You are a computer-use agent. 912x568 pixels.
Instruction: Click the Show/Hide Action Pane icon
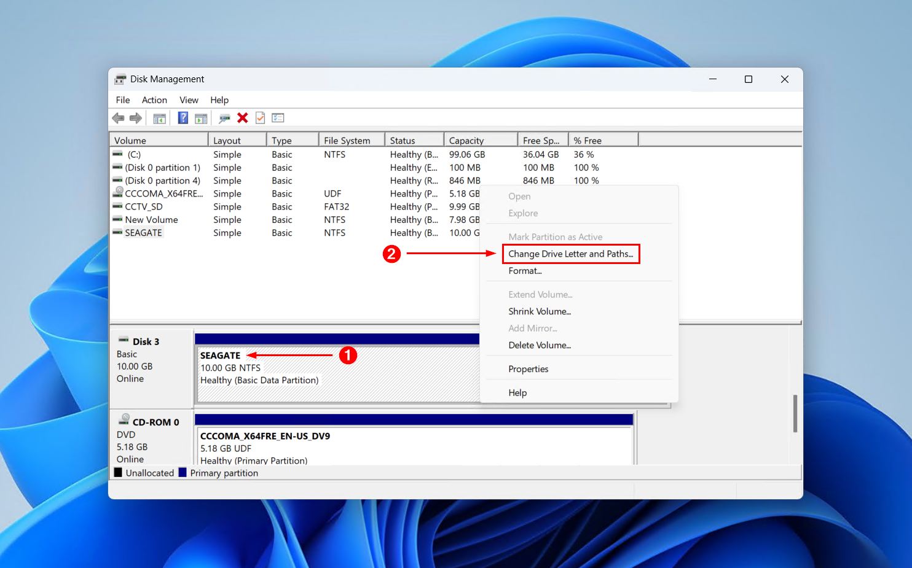coord(201,119)
